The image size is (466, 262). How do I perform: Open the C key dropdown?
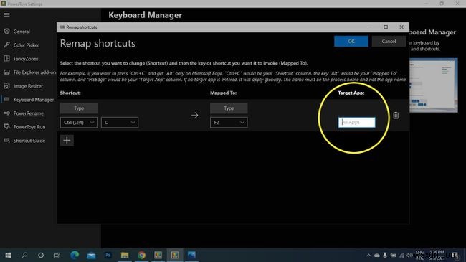tap(120, 122)
